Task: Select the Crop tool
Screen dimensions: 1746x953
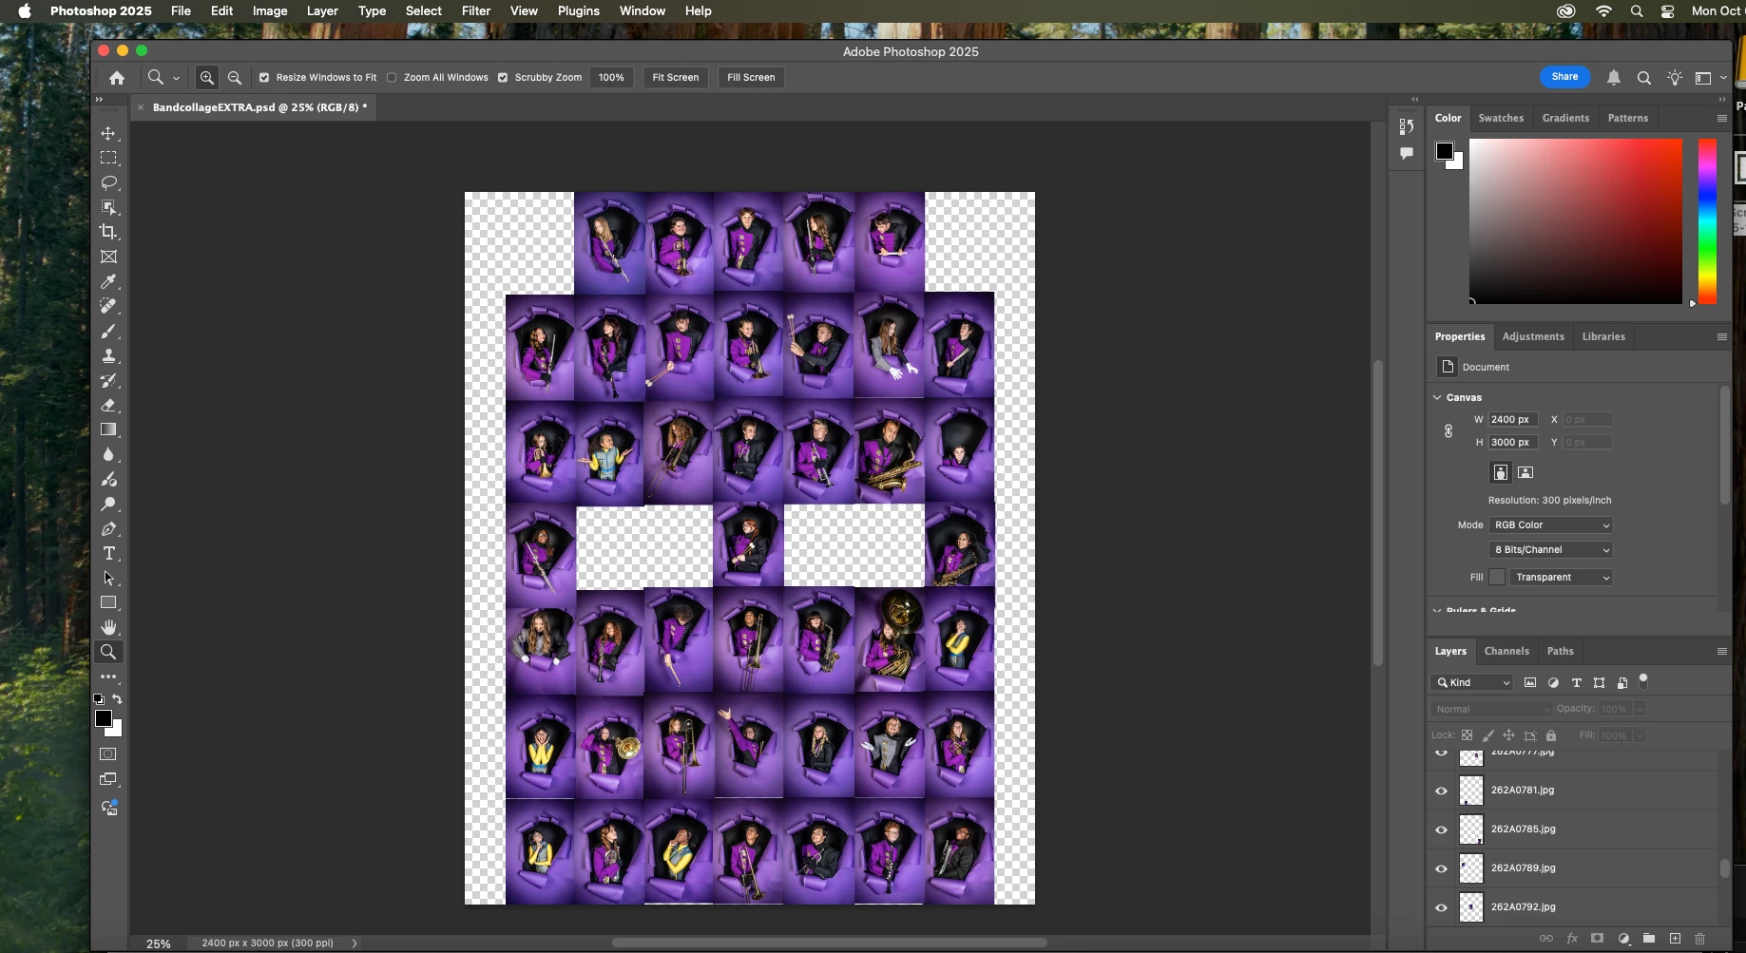Action: 108,232
